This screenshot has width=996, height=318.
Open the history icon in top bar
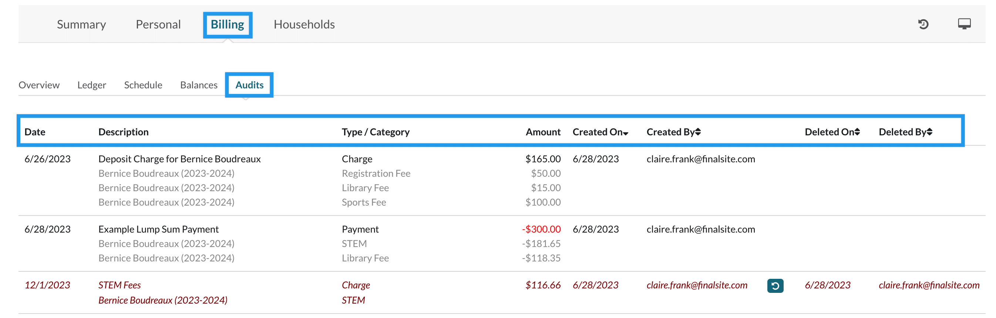click(x=923, y=24)
